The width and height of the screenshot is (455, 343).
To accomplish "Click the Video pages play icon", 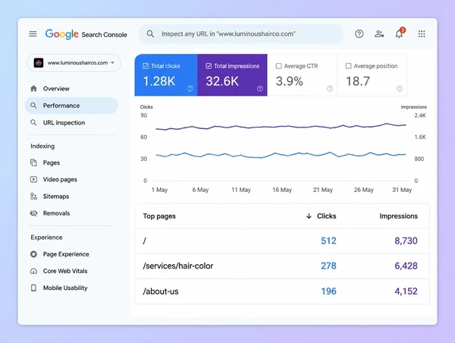I will [33, 180].
